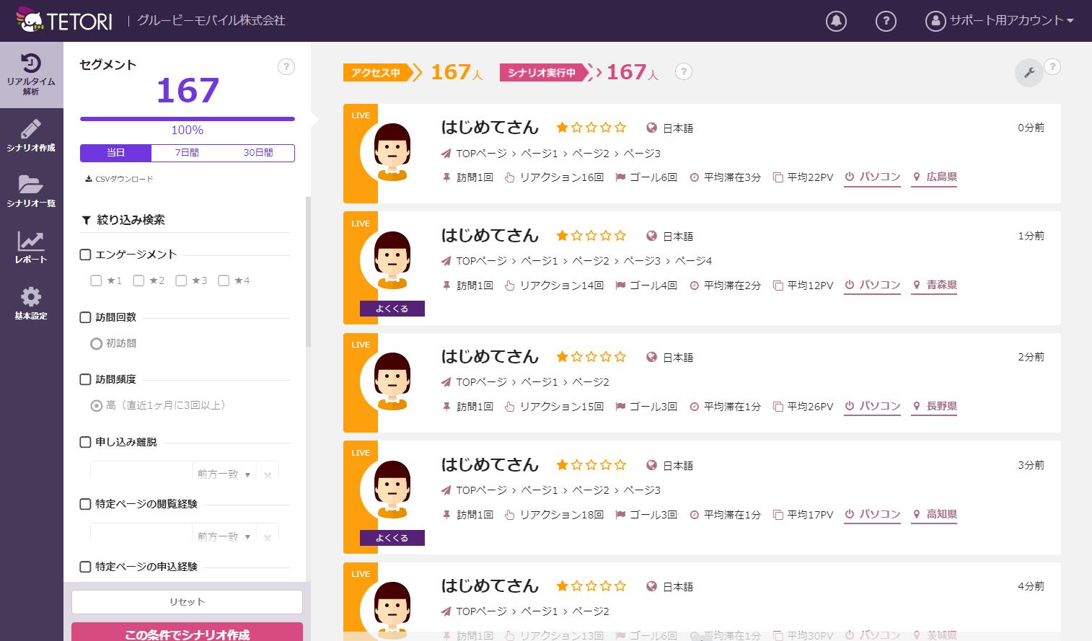Viewport: 1092px width, 641px height.
Task: Select the 30日間 period tab
Action: 258,153
